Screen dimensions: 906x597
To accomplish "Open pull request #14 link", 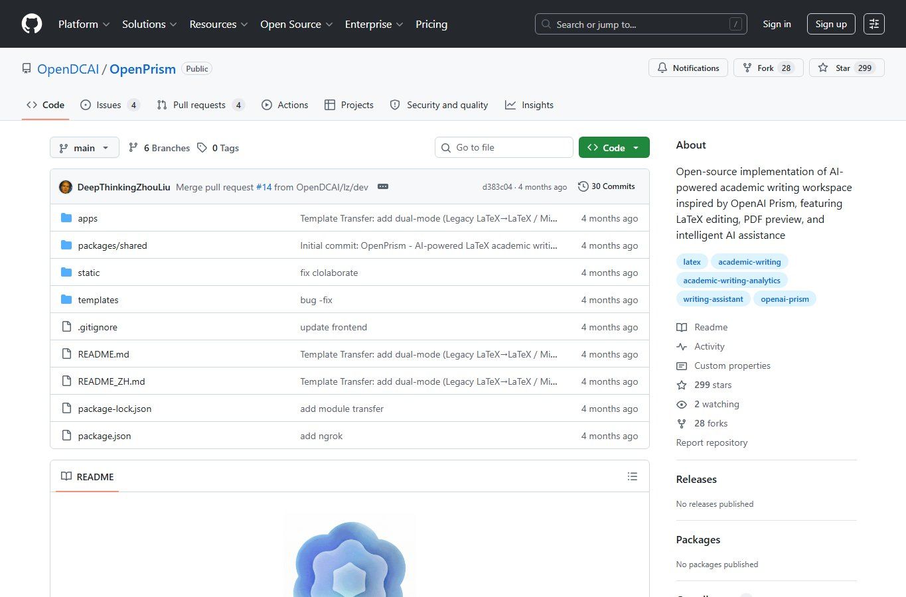I will pyautogui.click(x=264, y=187).
